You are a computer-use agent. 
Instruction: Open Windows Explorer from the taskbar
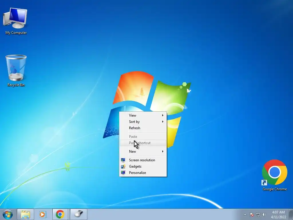point(25,214)
